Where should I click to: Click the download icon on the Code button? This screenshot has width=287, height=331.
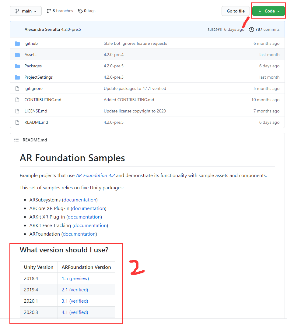click(260, 11)
